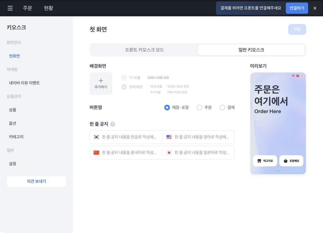Open 옵션 in the sidebar

(12, 123)
